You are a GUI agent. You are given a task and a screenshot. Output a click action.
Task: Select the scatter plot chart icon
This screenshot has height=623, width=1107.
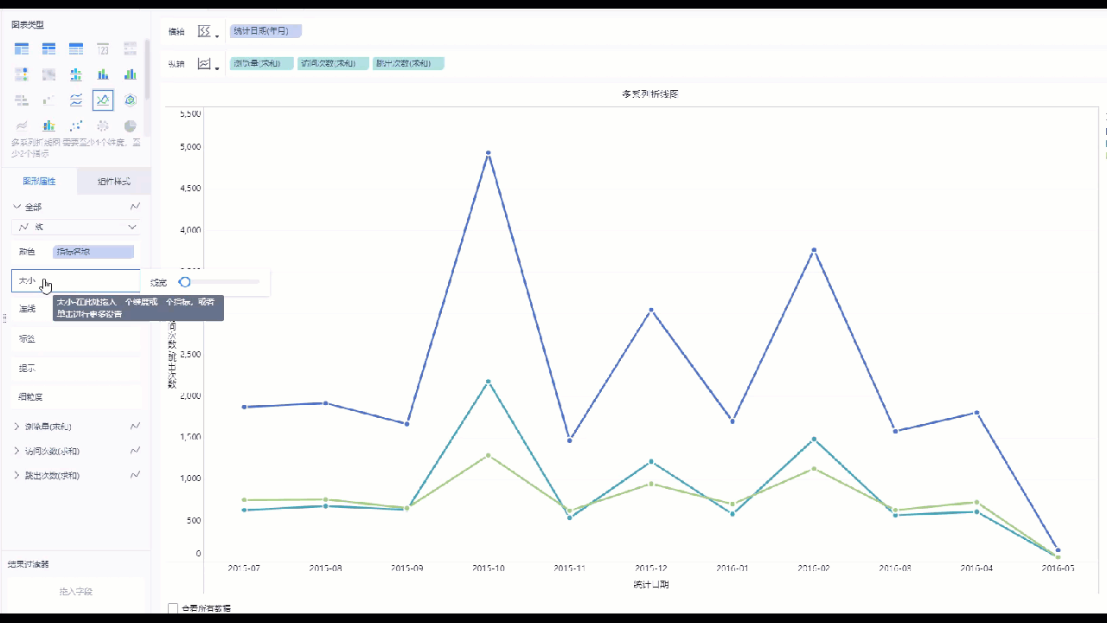point(76,126)
